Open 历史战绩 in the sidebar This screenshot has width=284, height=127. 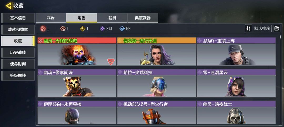point(18,53)
